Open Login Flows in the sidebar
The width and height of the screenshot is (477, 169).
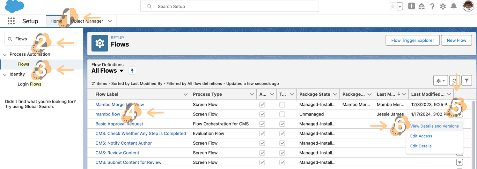(30, 84)
